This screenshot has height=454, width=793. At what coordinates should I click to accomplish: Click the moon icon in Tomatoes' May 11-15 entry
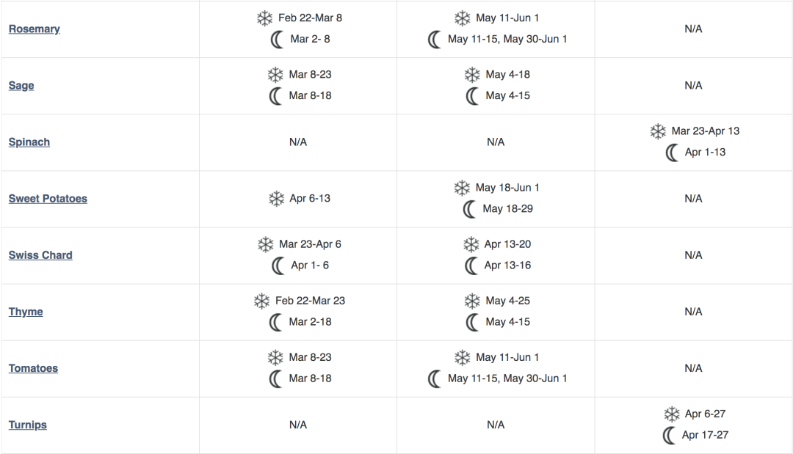435,379
